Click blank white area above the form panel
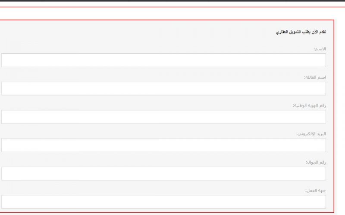The height and width of the screenshot is (215, 345). click(167, 14)
